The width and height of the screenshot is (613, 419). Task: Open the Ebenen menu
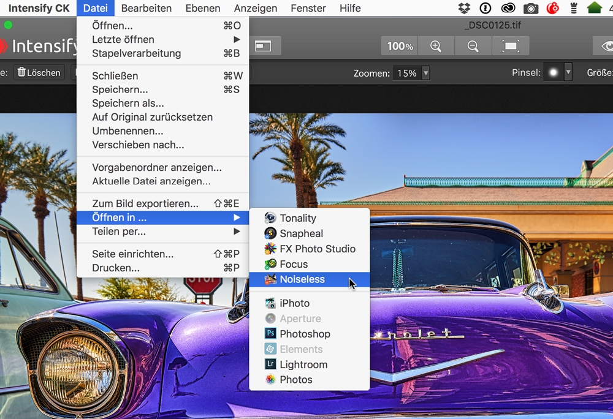point(202,8)
